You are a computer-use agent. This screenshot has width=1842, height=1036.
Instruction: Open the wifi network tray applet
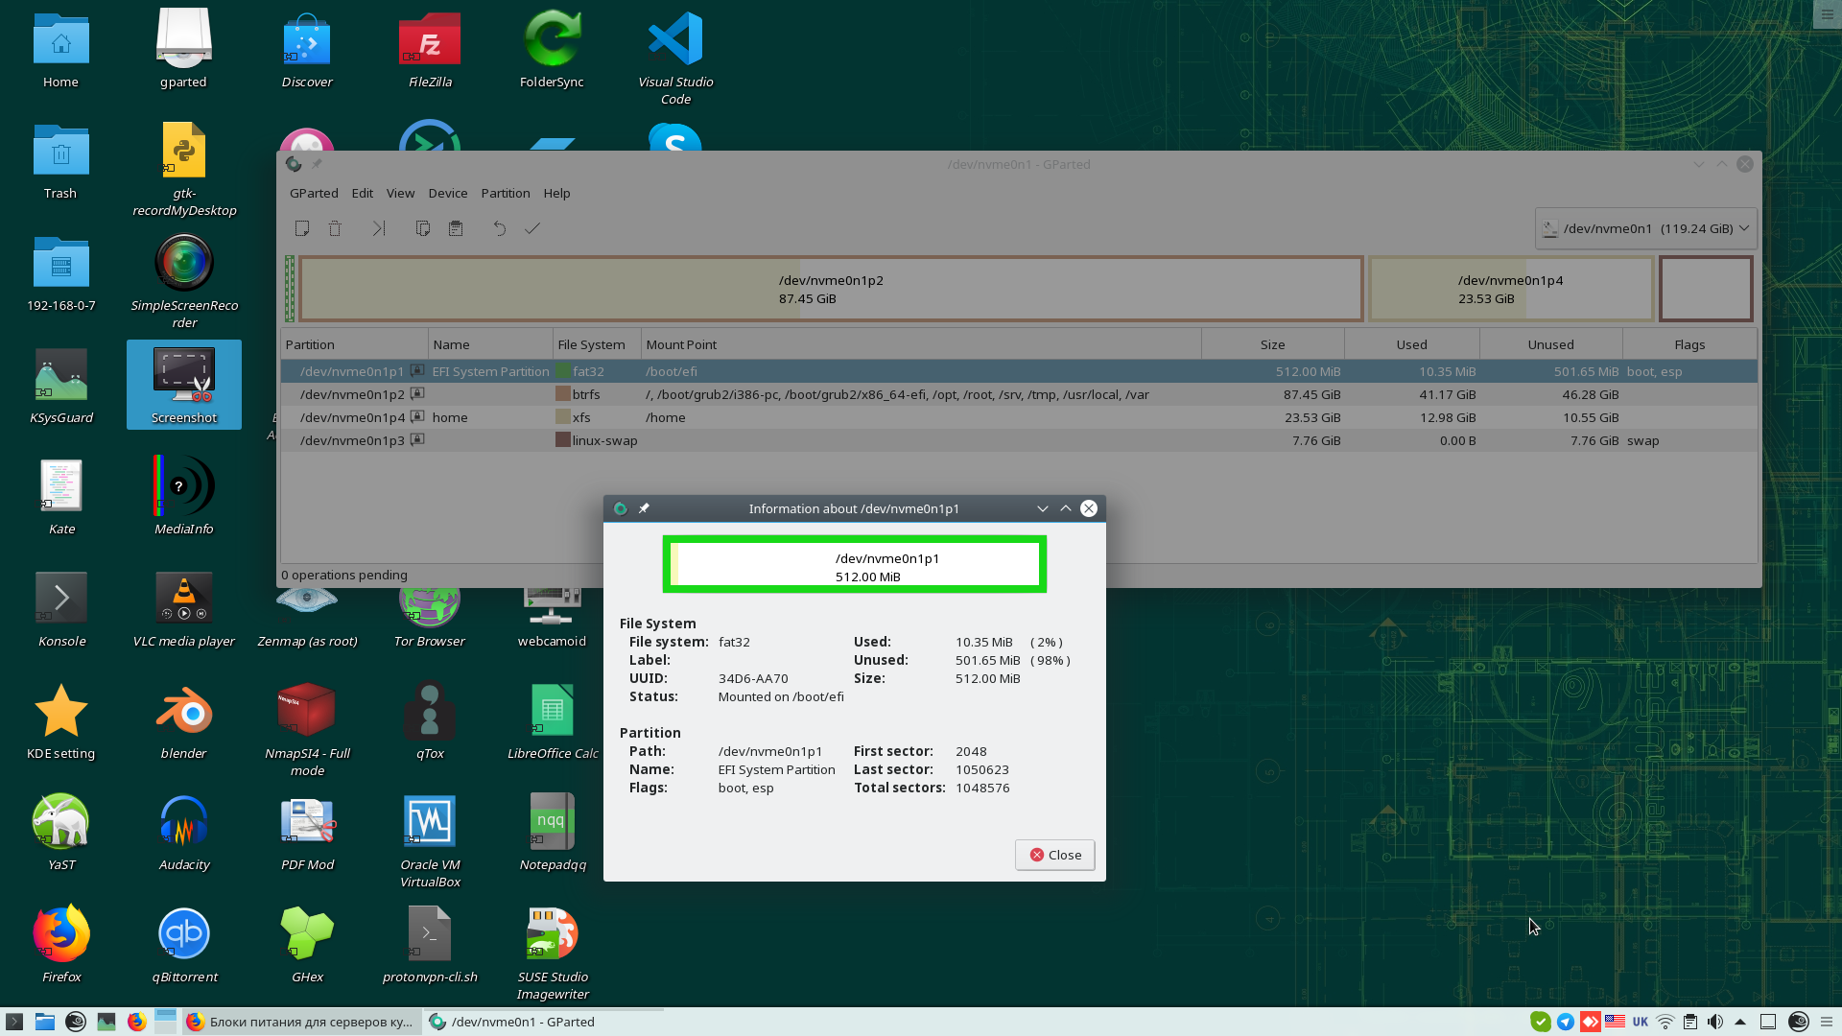coord(1665,1022)
